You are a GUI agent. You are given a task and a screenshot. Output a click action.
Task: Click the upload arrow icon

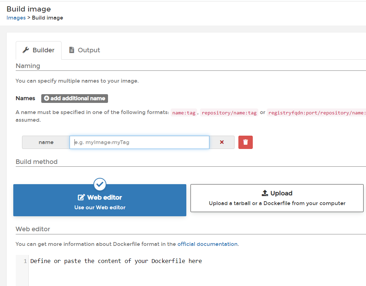click(x=265, y=193)
